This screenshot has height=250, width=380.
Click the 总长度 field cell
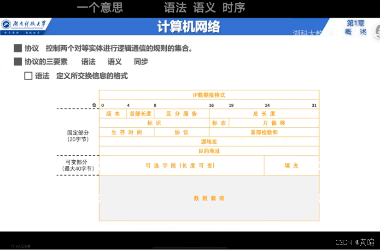click(264, 114)
